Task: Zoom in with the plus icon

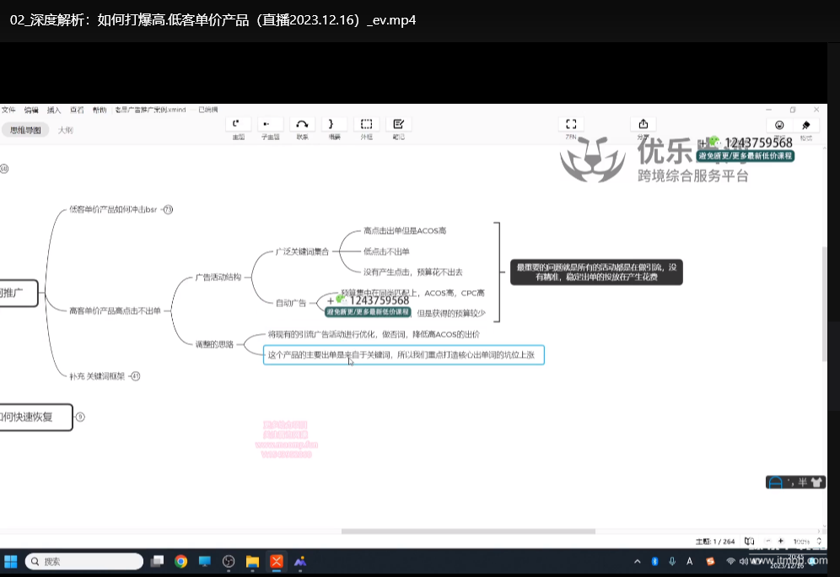Action: point(780,541)
